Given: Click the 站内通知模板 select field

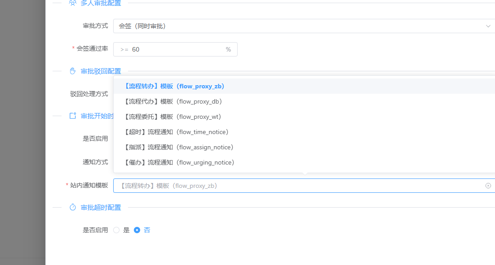Looking at the screenshot, I should 296,186.
